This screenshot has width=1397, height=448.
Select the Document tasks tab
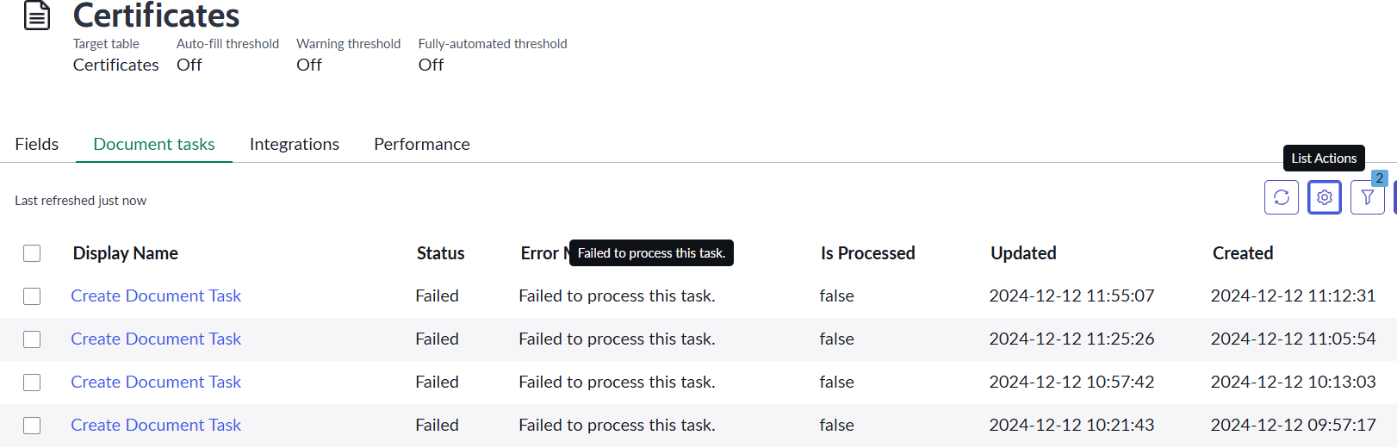tap(154, 144)
